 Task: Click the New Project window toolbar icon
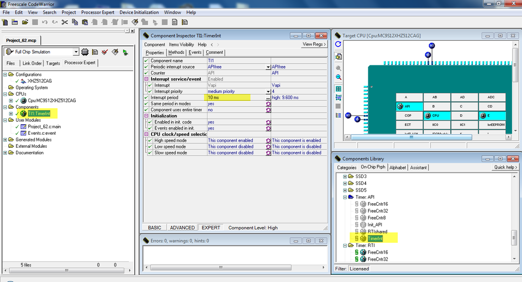(15, 22)
